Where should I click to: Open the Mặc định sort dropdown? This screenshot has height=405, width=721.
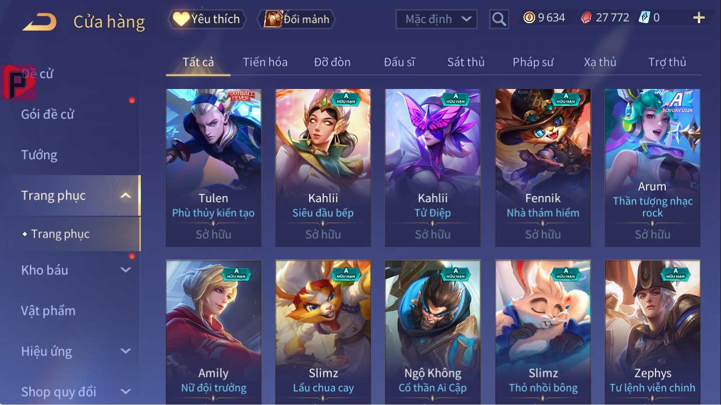(x=437, y=19)
